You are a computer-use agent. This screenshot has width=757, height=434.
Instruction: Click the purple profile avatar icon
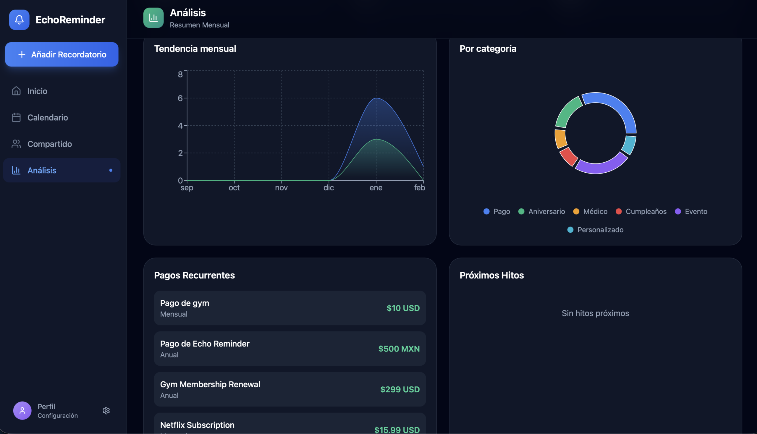coord(22,410)
